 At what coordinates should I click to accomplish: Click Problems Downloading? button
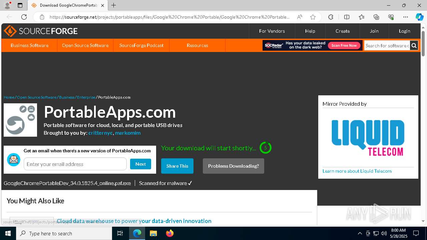coord(234,166)
